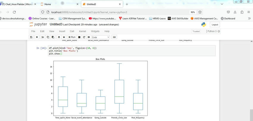The width and height of the screenshot is (253, 121).
Task: Open the Firefox application menu
Action: (249, 12)
